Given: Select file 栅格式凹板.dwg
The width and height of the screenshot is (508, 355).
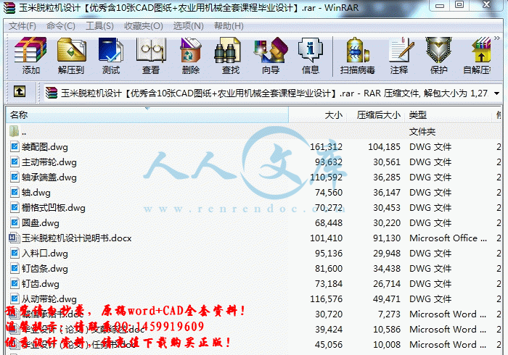Looking at the screenshot, I should tap(254, 208).
